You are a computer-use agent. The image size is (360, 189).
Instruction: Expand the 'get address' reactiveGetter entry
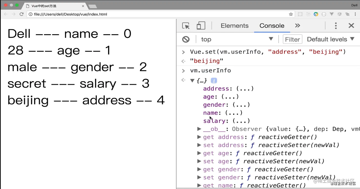(199, 137)
